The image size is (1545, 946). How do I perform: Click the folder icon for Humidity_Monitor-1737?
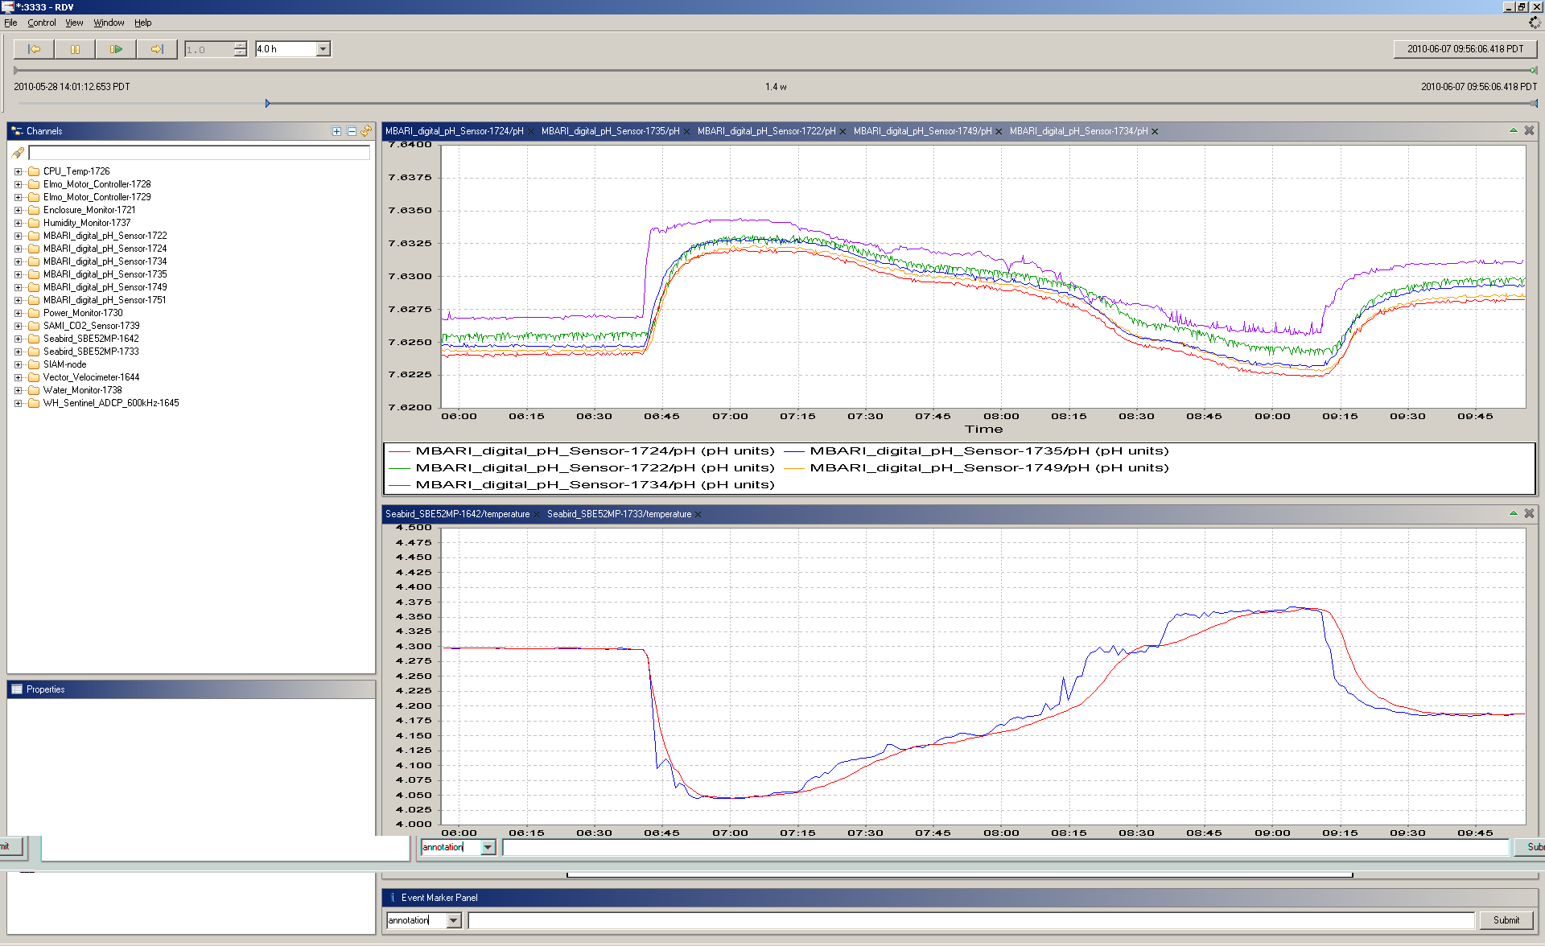click(x=34, y=223)
